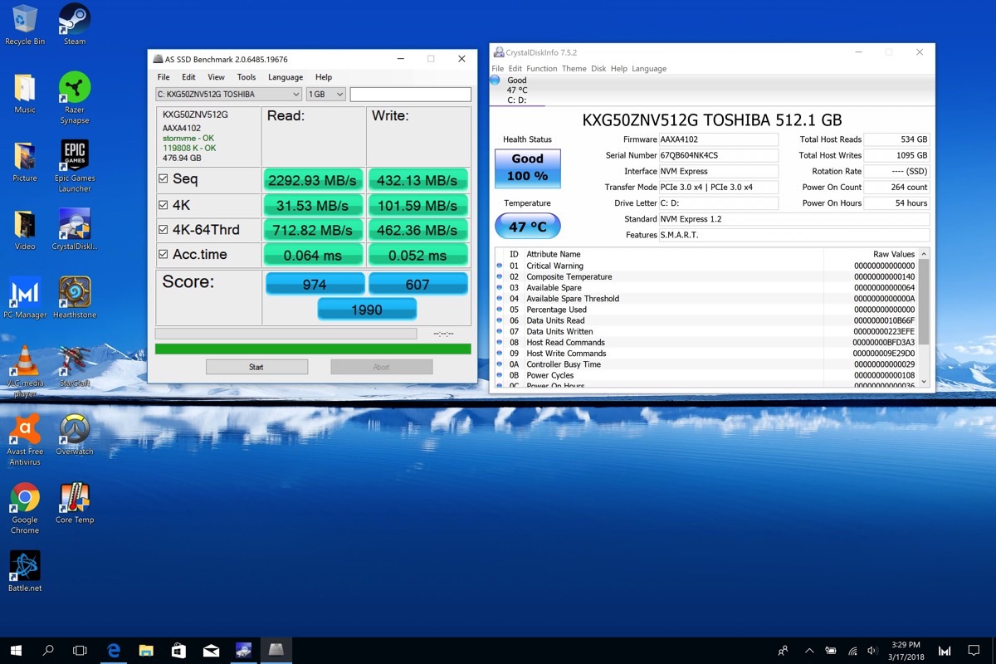The image size is (996, 664).
Task: Select the Good 47 °C C: D: disk entry
Action: tap(516, 90)
